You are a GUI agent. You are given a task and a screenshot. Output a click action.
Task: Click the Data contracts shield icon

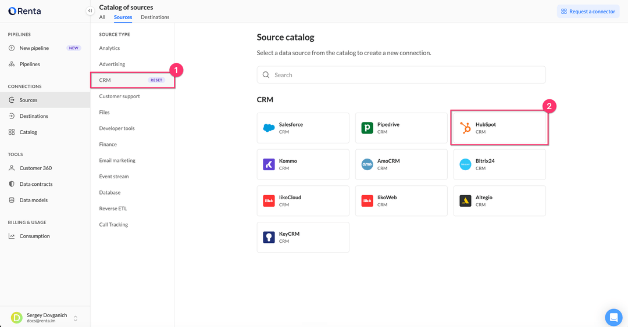12,184
